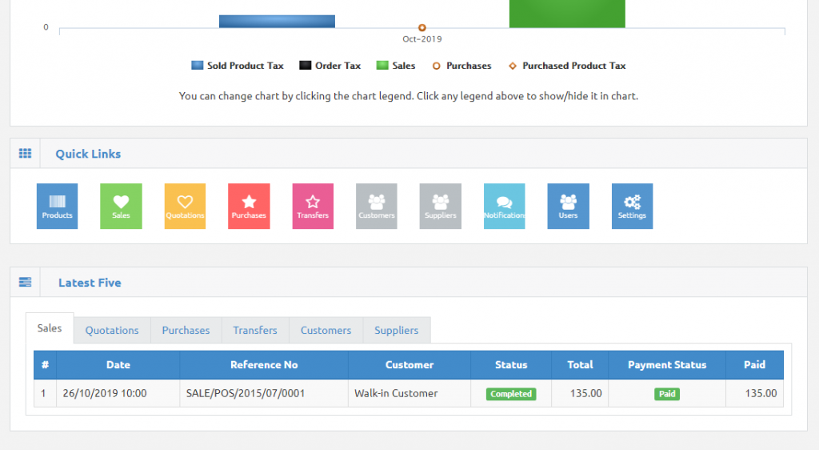Switch to the Quotations tab
Screen dimensions: 819x450
pyautogui.click(x=112, y=331)
